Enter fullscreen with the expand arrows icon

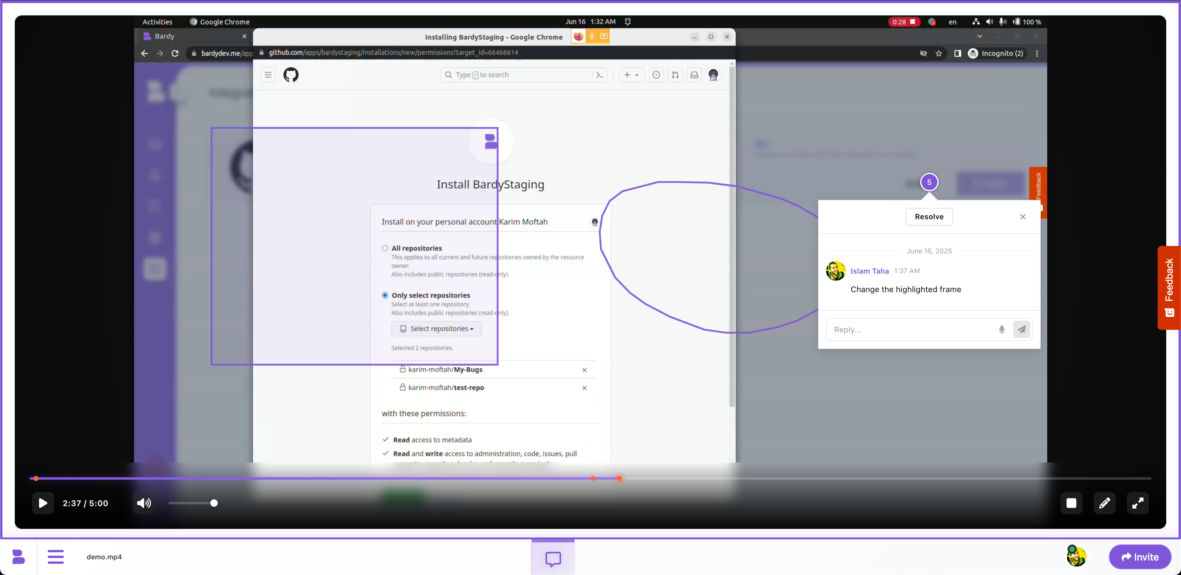(x=1137, y=503)
